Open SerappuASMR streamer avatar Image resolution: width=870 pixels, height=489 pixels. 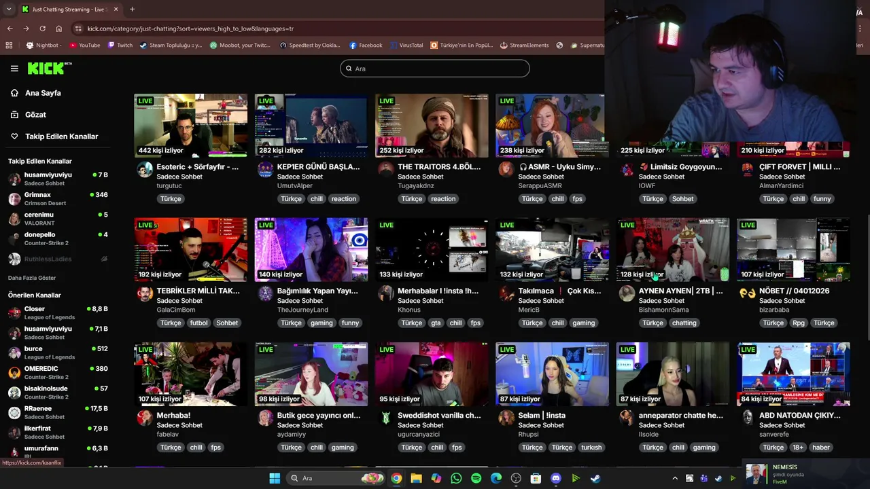[506, 169]
